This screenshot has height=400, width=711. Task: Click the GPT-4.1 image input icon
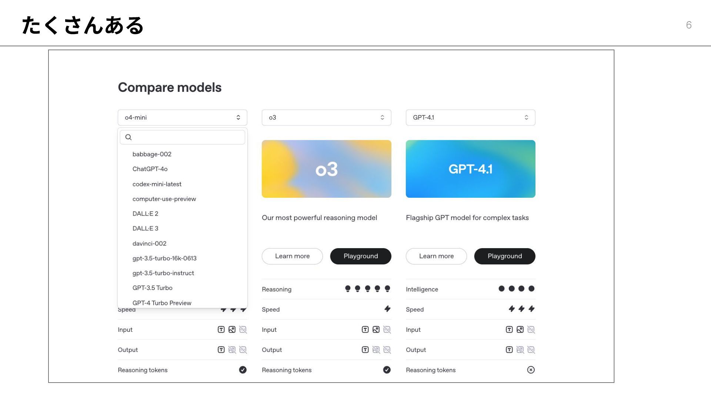point(520,330)
